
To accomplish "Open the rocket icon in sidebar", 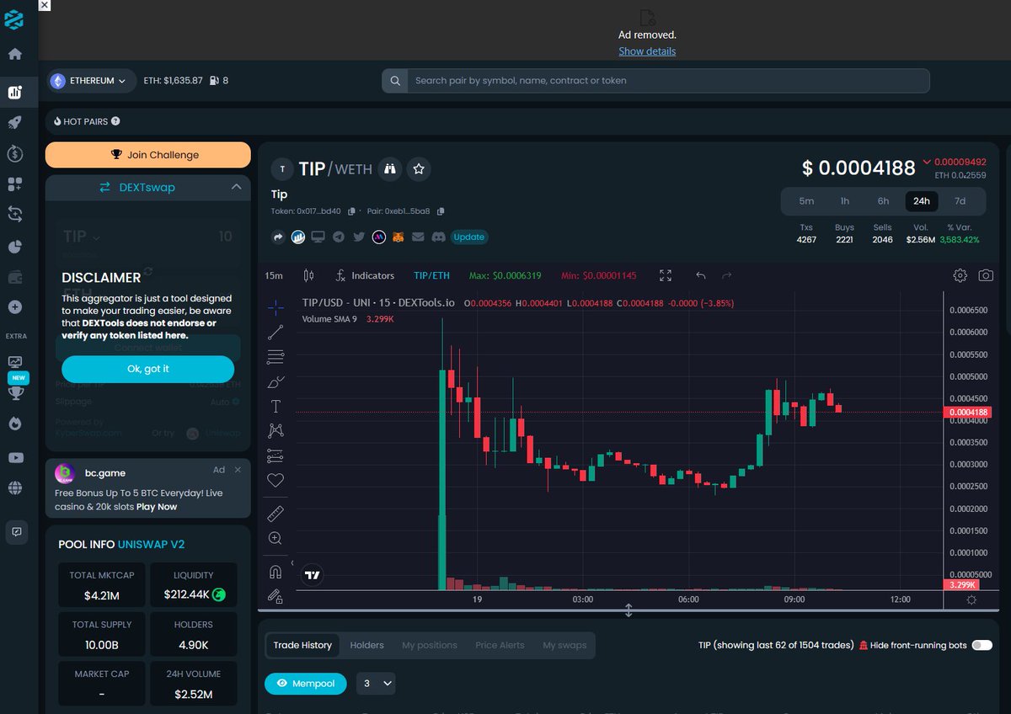I will pyautogui.click(x=14, y=123).
